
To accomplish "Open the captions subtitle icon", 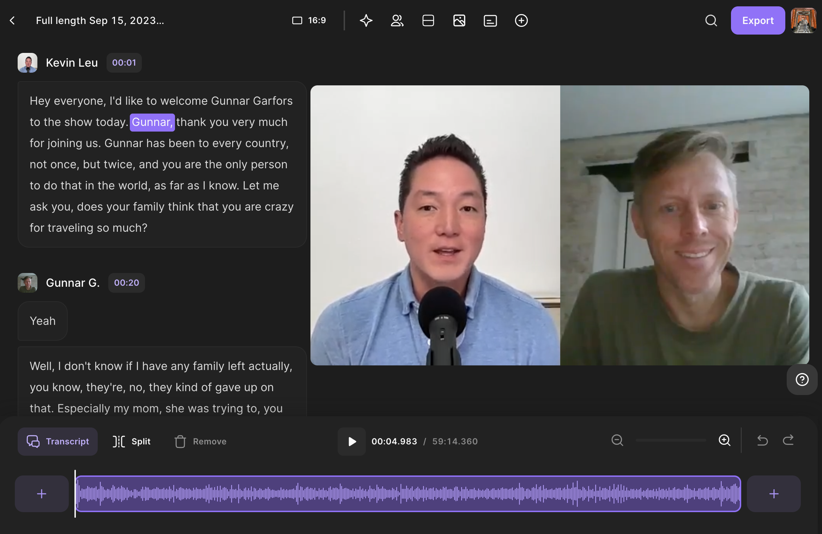I will [x=490, y=20].
